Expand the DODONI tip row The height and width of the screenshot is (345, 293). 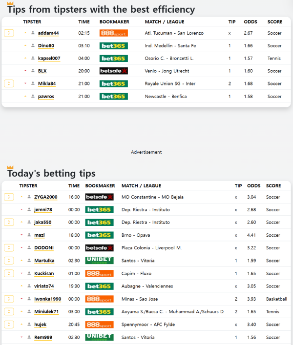[9, 248]
